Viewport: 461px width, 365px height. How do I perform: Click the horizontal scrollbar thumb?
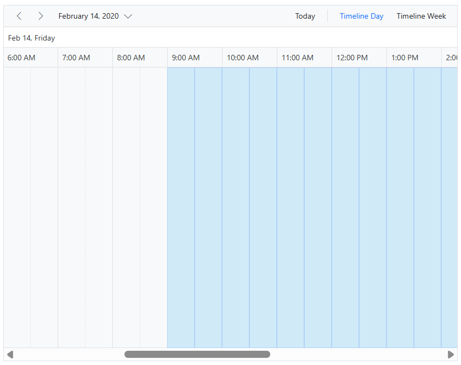tap(197, 354)
